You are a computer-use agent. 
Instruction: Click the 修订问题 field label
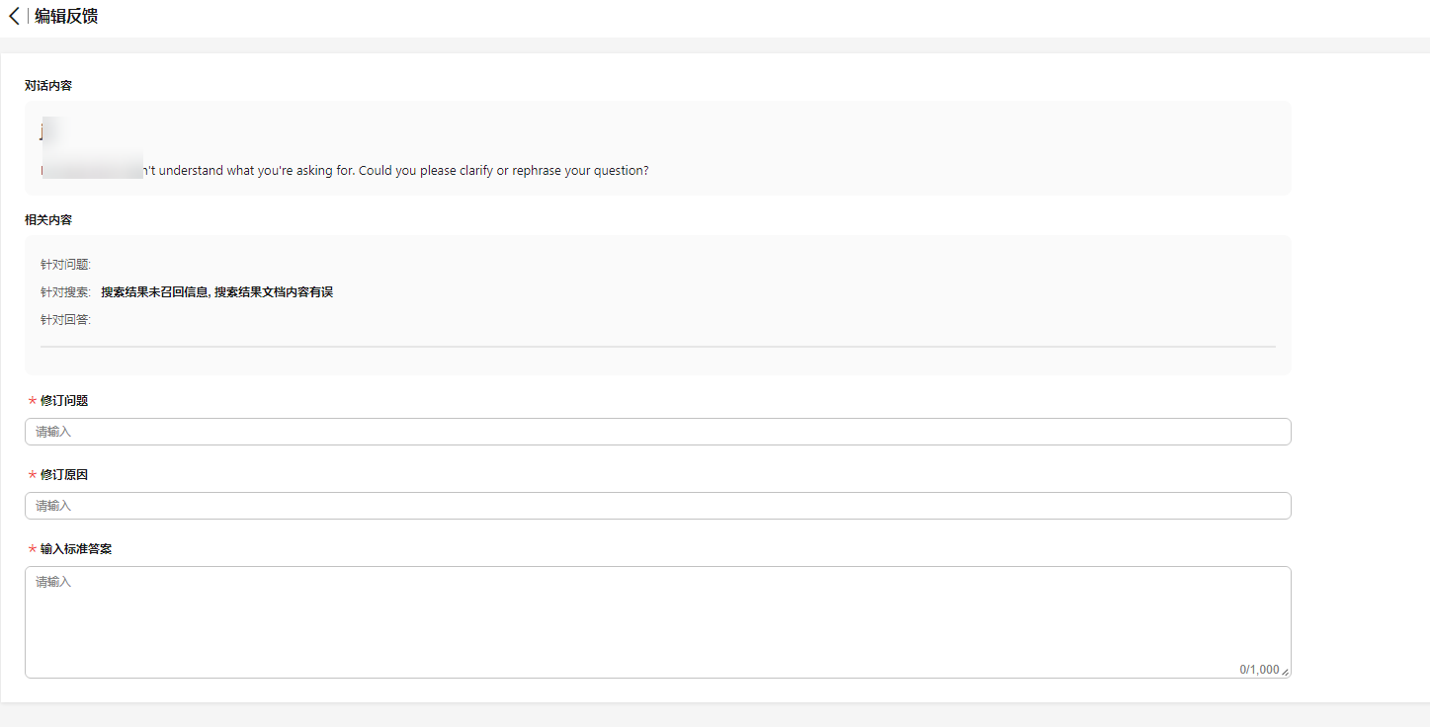point(64,401)
